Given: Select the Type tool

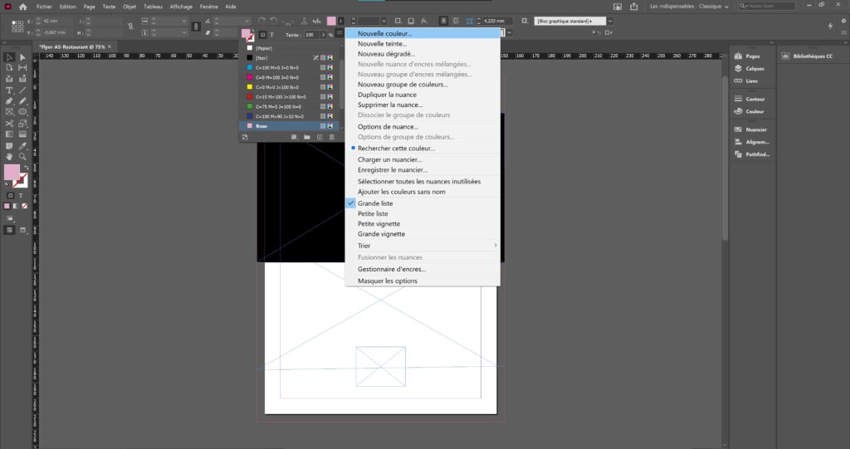Looking at the screenshot, I should click(x=9, y=90).
